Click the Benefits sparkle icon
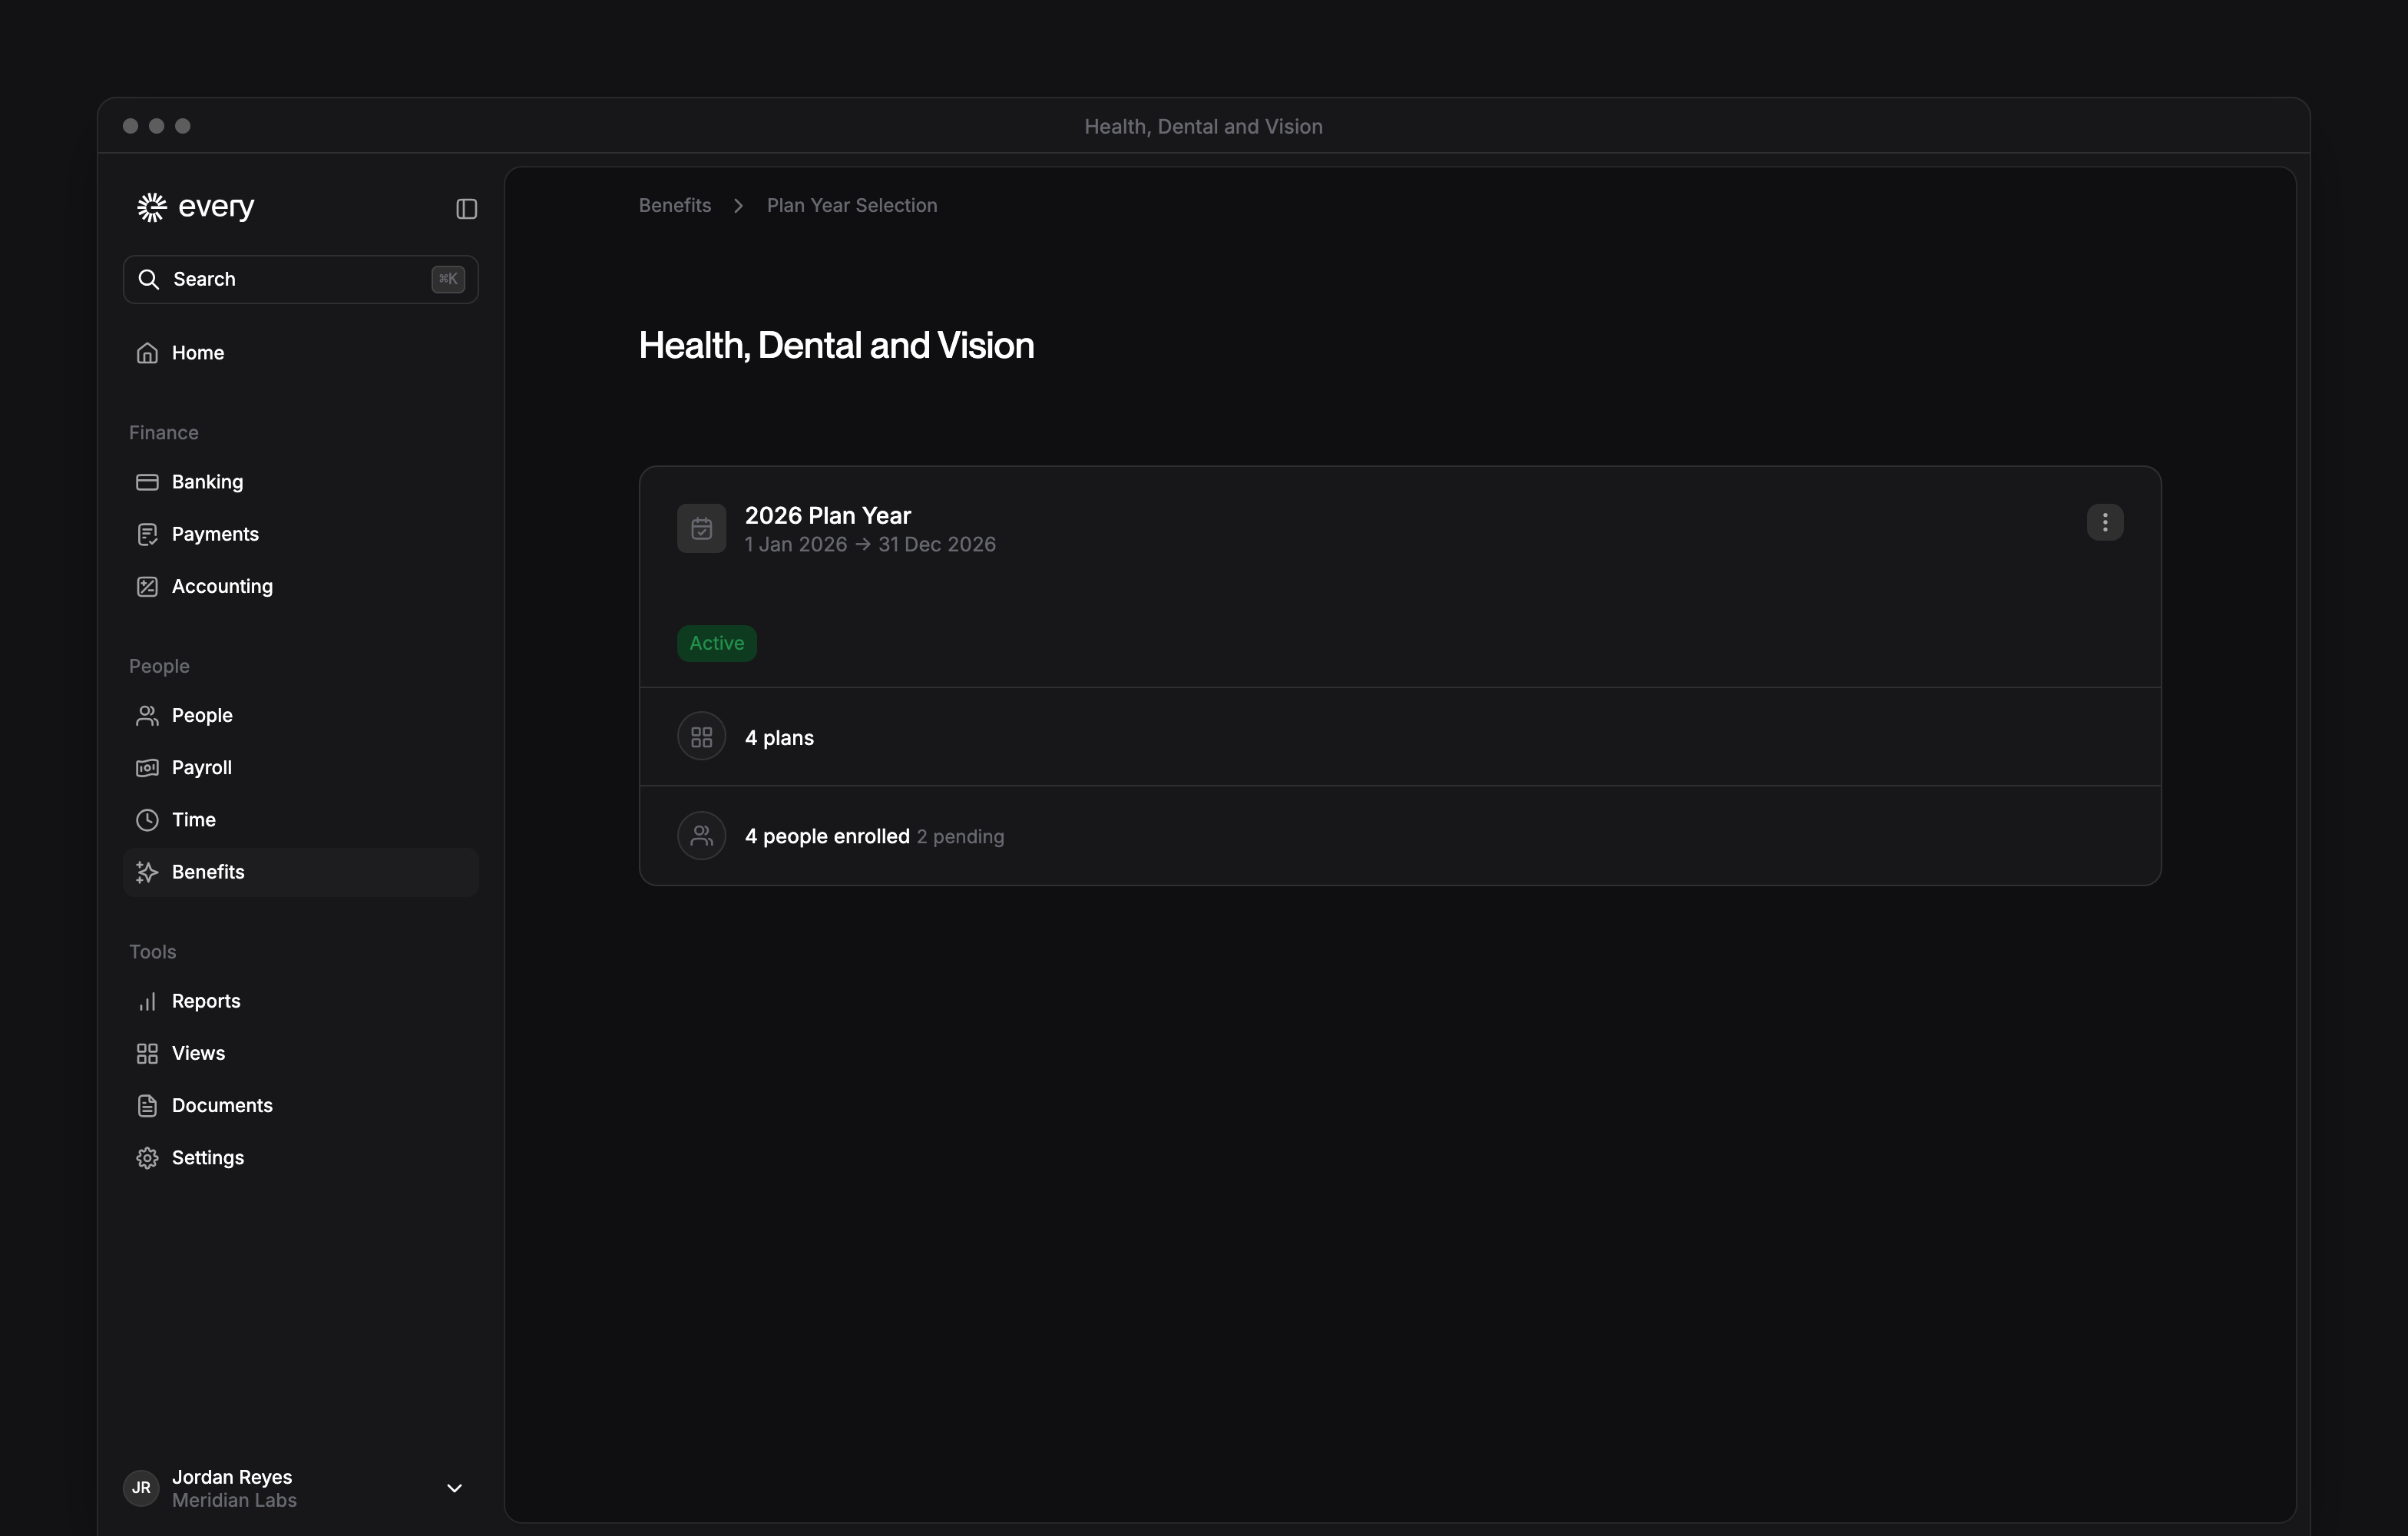Viewport: 2408px width, 1536px height. click(147, 872)
